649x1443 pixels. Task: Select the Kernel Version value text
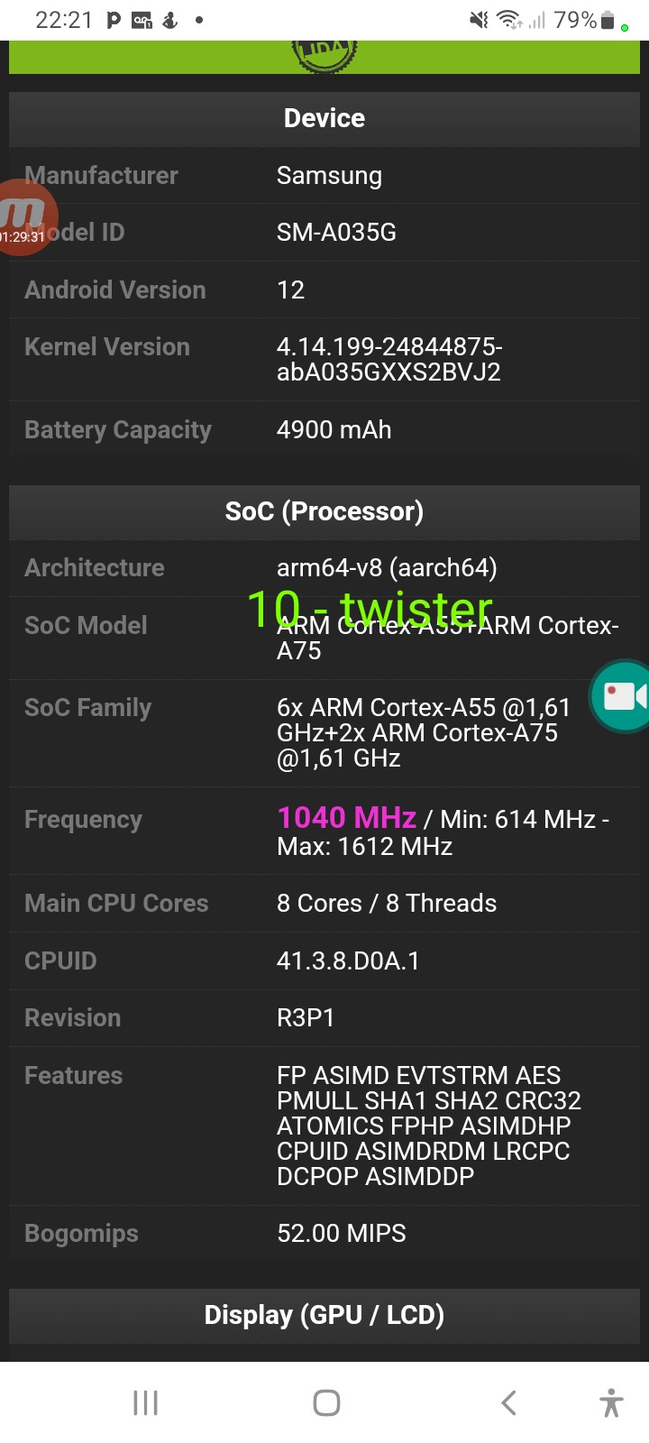(389, 359)
